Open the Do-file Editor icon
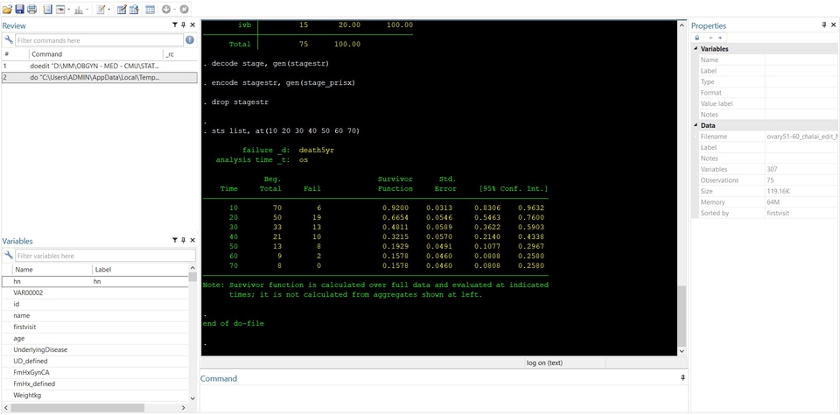 pos(100,9)
